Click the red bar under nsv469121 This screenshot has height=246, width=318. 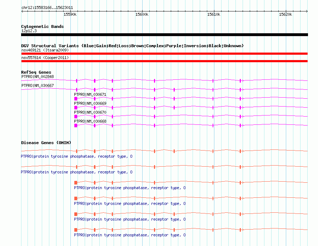(164, 54)
